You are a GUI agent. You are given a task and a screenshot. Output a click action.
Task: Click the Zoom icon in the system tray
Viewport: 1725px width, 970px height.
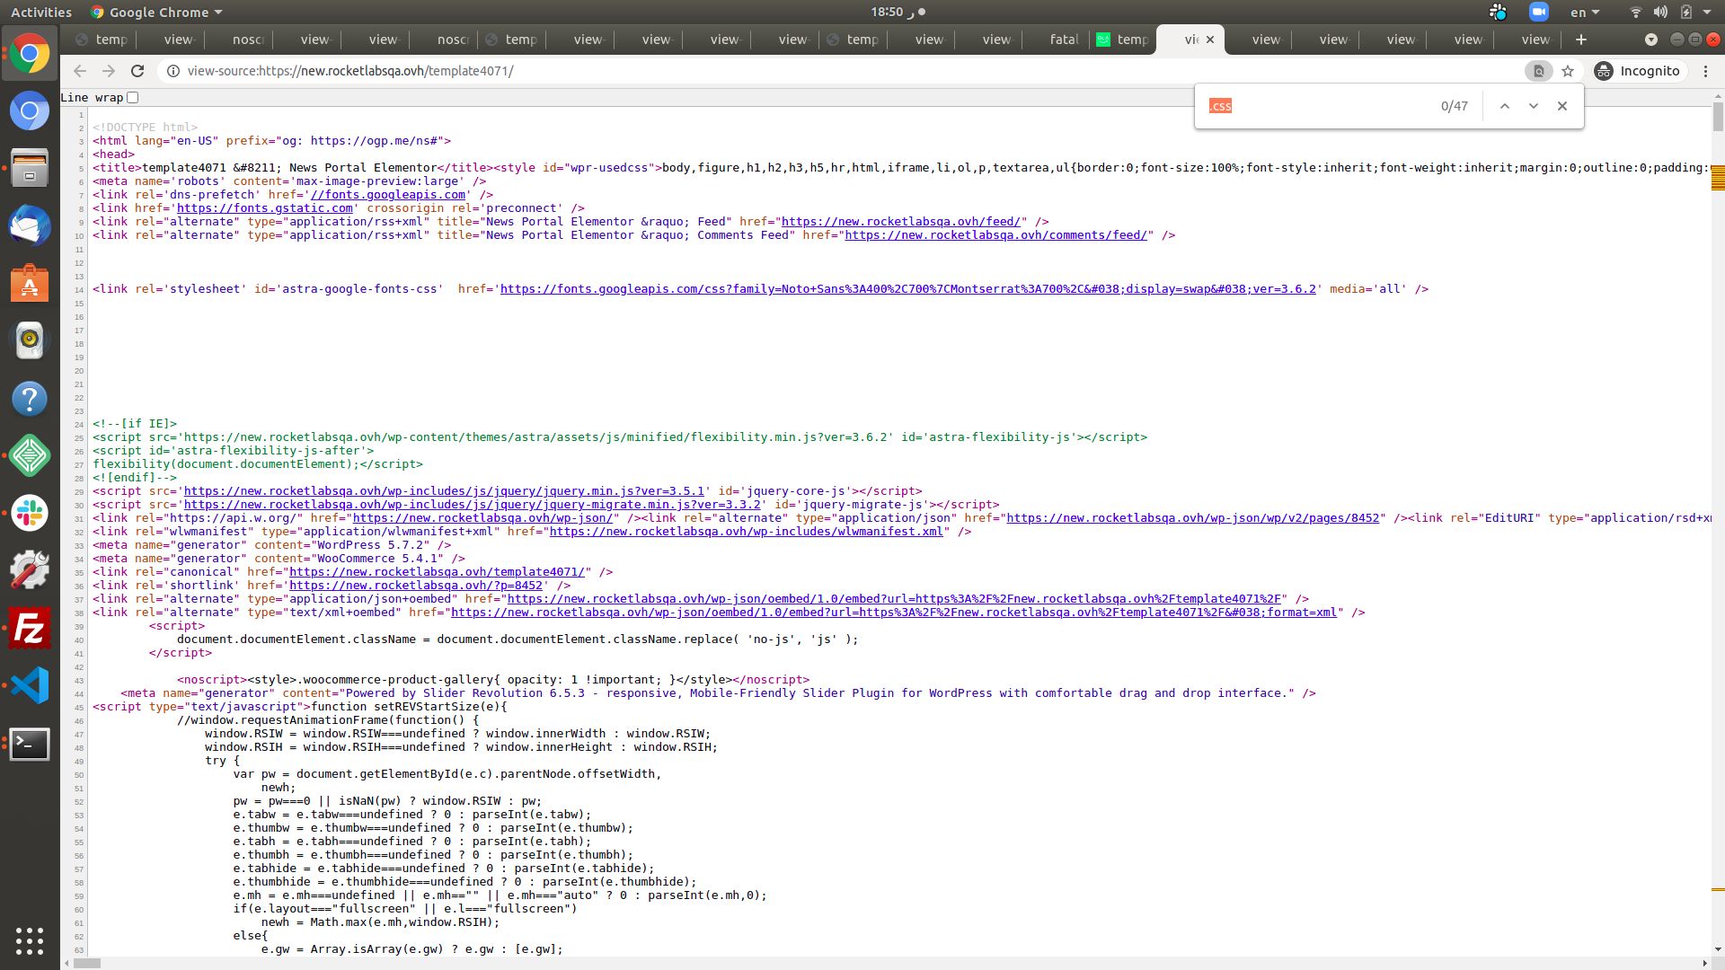tap(1539, 12)
